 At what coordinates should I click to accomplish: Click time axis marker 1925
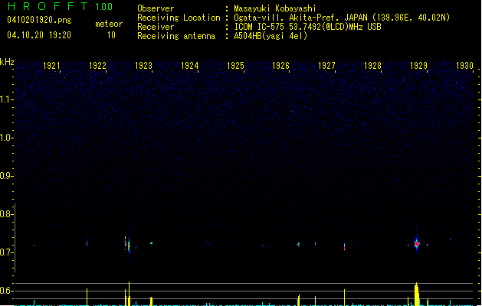[x=235, y=66]
